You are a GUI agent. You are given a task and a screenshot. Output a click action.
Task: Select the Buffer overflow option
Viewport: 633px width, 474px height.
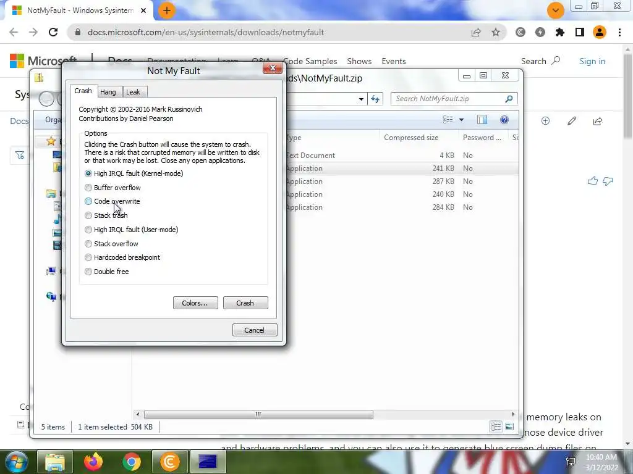tap(113, 188)
